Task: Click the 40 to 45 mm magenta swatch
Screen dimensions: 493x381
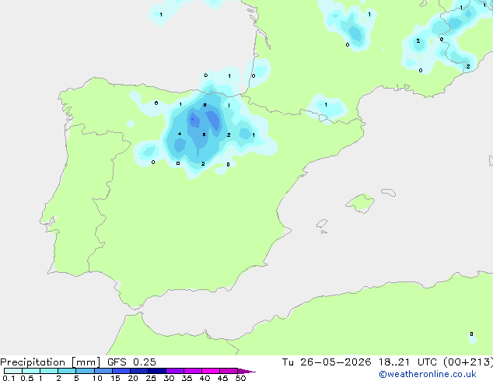Action: (x=211, y=371)
